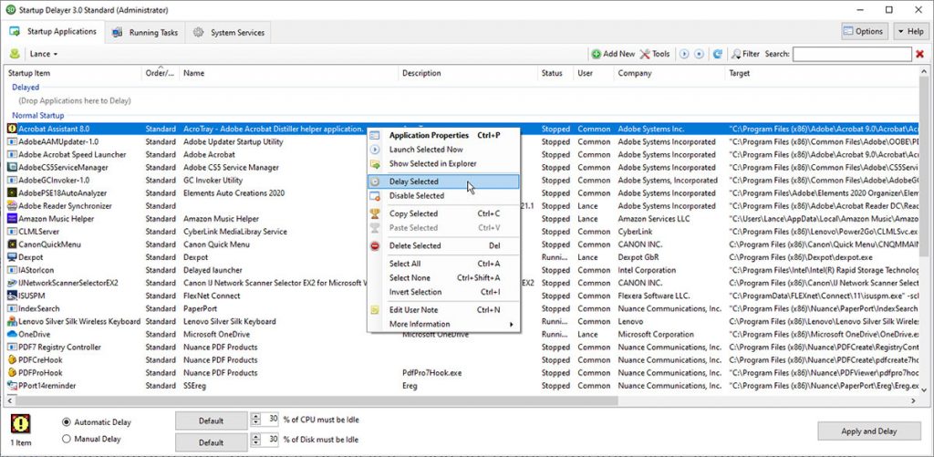This screenshot has height=457, width=934.
Task: Click the blue stop icon in toolbar
Action: click(699, 55)
